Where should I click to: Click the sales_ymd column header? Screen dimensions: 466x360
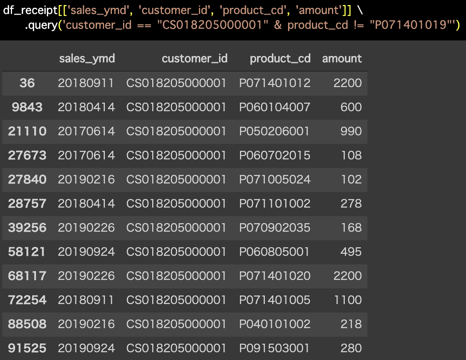point(87,59)
